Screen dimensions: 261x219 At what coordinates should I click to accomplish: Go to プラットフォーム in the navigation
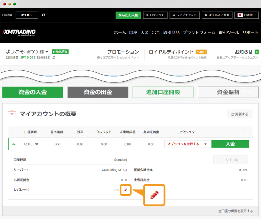(x=199, y=33)
